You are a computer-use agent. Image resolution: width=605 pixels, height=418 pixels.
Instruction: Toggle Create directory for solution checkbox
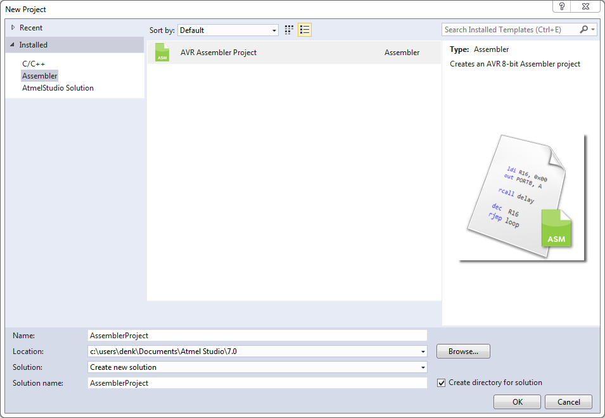[441, 383]
